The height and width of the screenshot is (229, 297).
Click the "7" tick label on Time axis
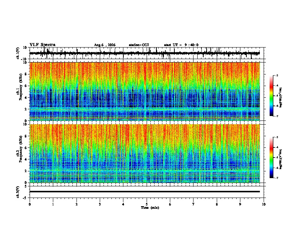pos(193,204)
